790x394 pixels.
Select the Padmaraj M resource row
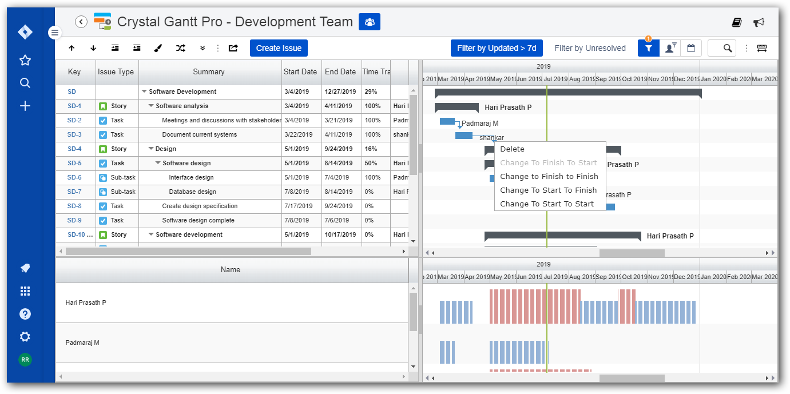click(232, 343)
